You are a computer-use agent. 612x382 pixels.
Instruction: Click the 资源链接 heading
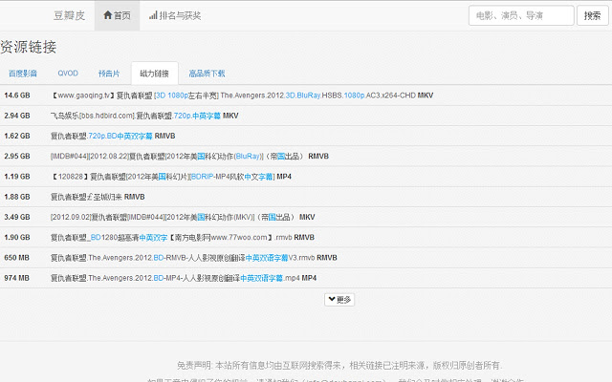[29, 47]
